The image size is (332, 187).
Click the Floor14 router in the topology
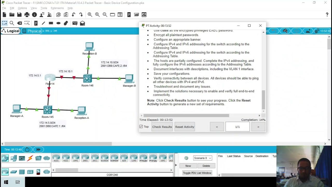50,78
